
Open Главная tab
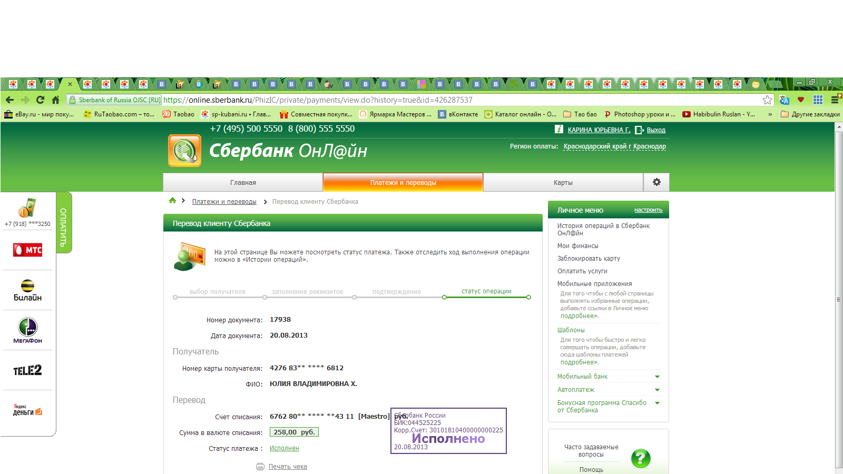click(243, 182)
